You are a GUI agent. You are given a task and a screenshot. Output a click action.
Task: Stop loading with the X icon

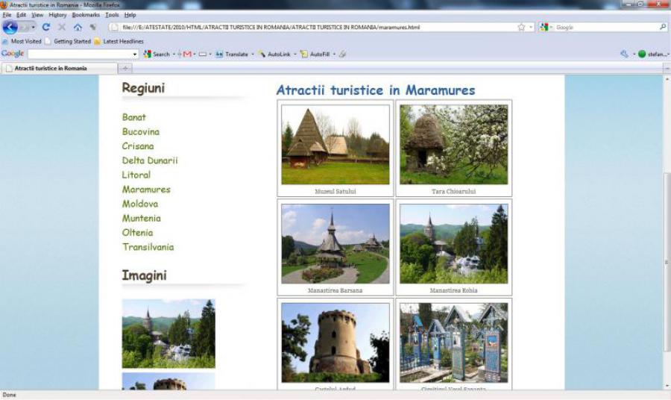[62, 27]
